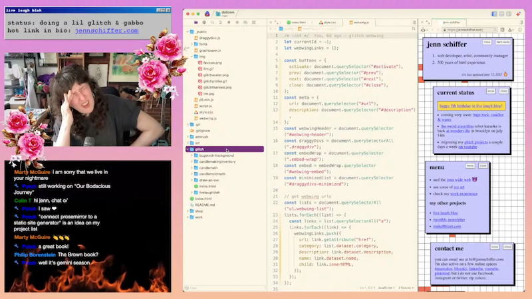Go back with editor path arrow
532x299 pixels.
click(271, 29)
